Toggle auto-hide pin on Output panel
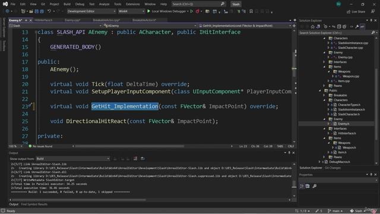 pos(289,153)
